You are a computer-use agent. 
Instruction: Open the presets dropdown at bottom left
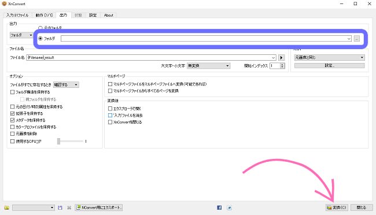pyautogui.click(x=34, y=207)
